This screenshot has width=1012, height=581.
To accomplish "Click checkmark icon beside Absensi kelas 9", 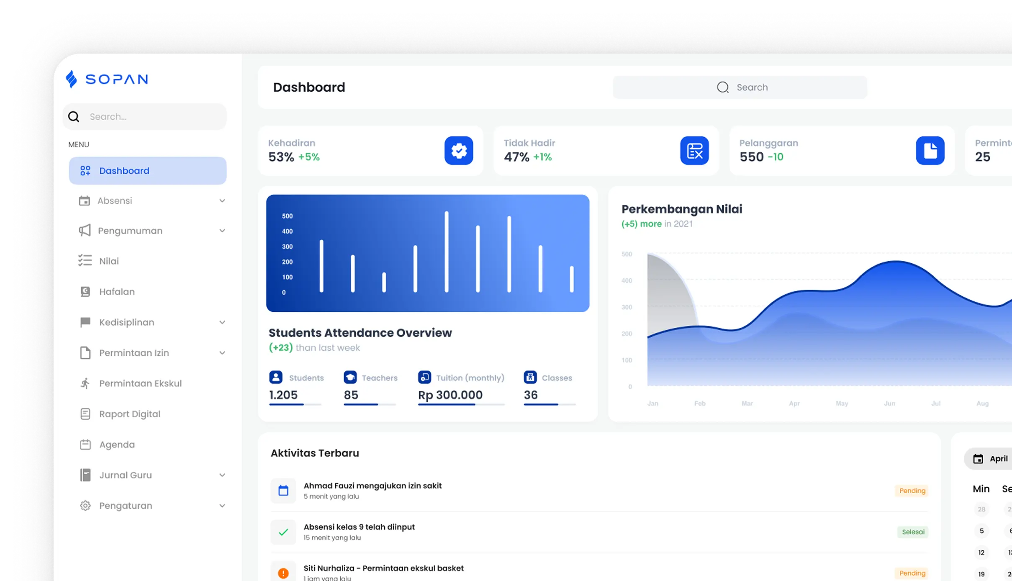I will point(283,532).
